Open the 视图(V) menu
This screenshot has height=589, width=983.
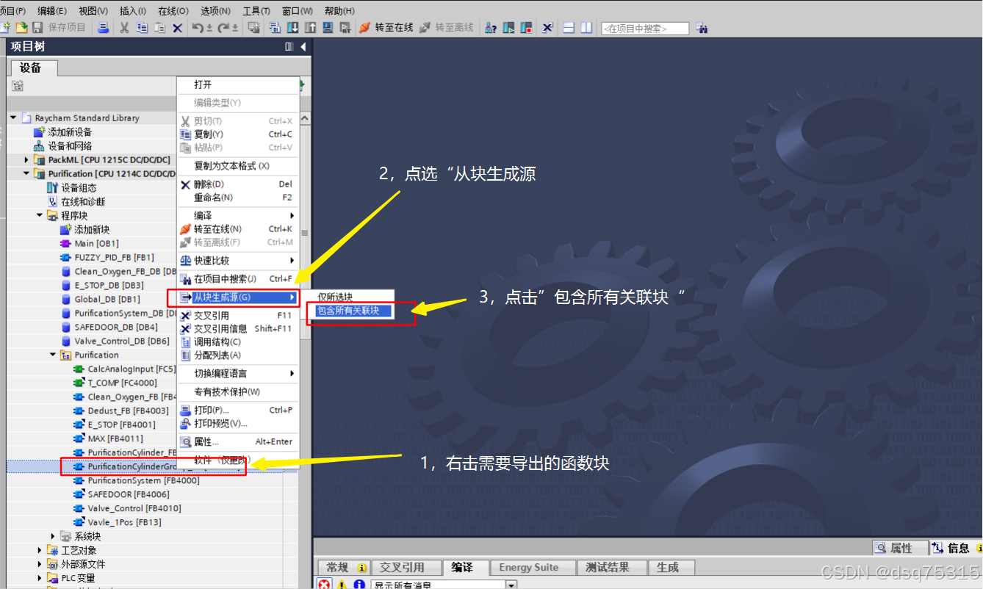[x=93, y=11]
